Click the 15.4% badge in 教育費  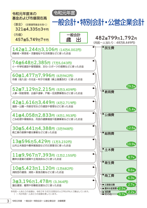[131, 109]
